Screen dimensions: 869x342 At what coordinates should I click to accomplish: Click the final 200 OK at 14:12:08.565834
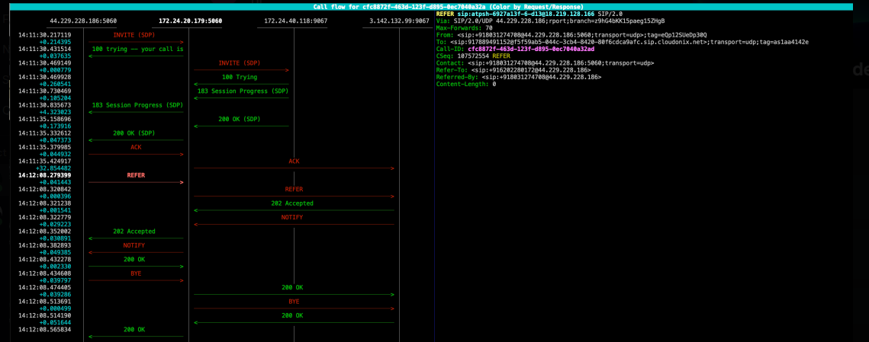(x=134, y=330)
